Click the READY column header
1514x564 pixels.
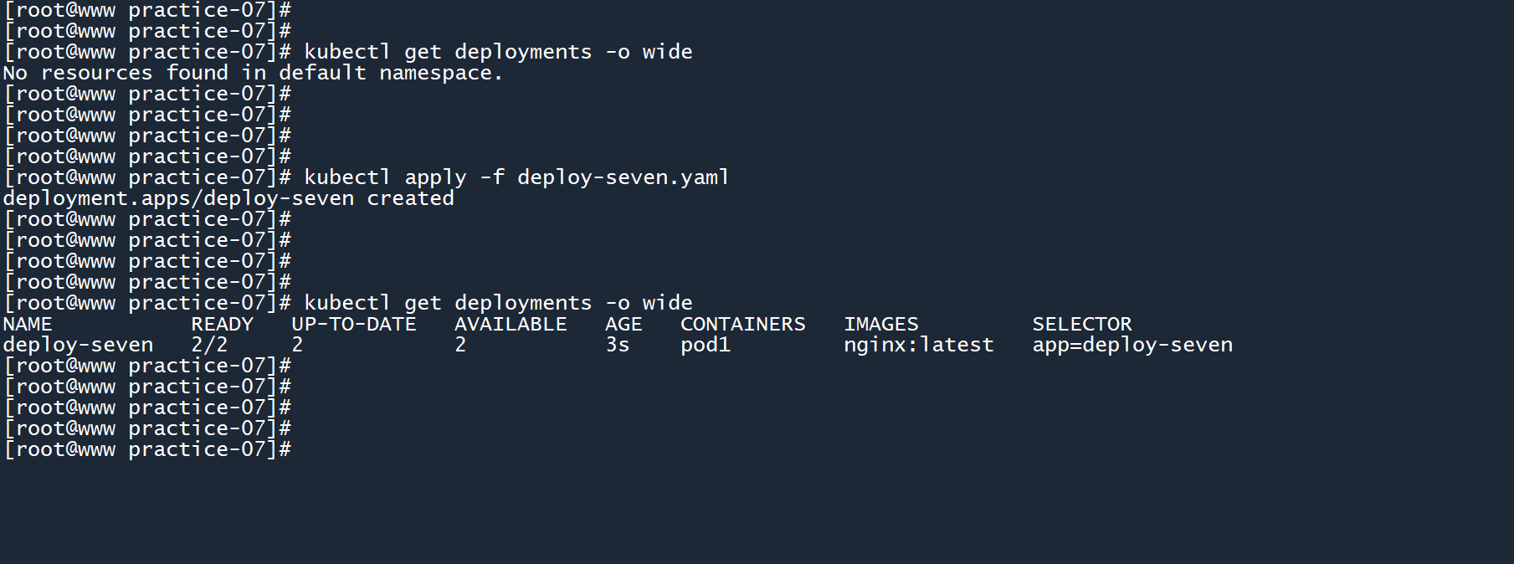tap(222, 324)
